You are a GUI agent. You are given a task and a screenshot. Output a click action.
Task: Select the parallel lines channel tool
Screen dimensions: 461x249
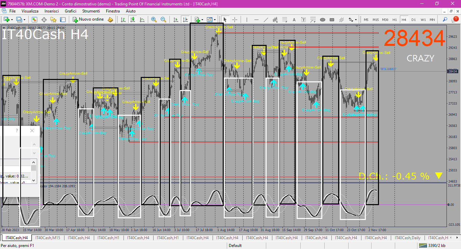pos(341,20)
